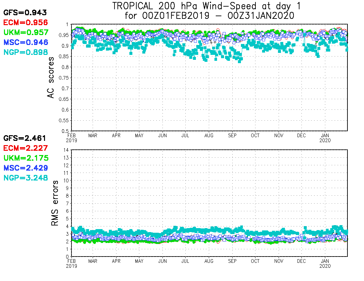Viewport: 364px width, 281px height.
Task: Click "MAY" under the RMS errors chart
Action: click(x=139, y=261)
